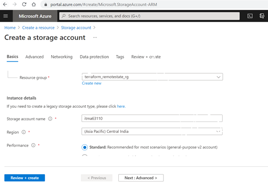Click the 'Instance details' heading
Image resolution: width=268 pixels, height=184 pixels.
tap(21, 98)
